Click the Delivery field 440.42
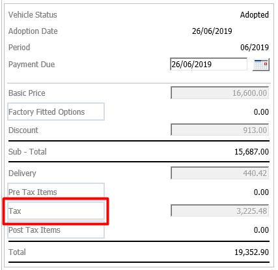Image resolution: width=278 pixels, height=270 pixels. (219, 173)
